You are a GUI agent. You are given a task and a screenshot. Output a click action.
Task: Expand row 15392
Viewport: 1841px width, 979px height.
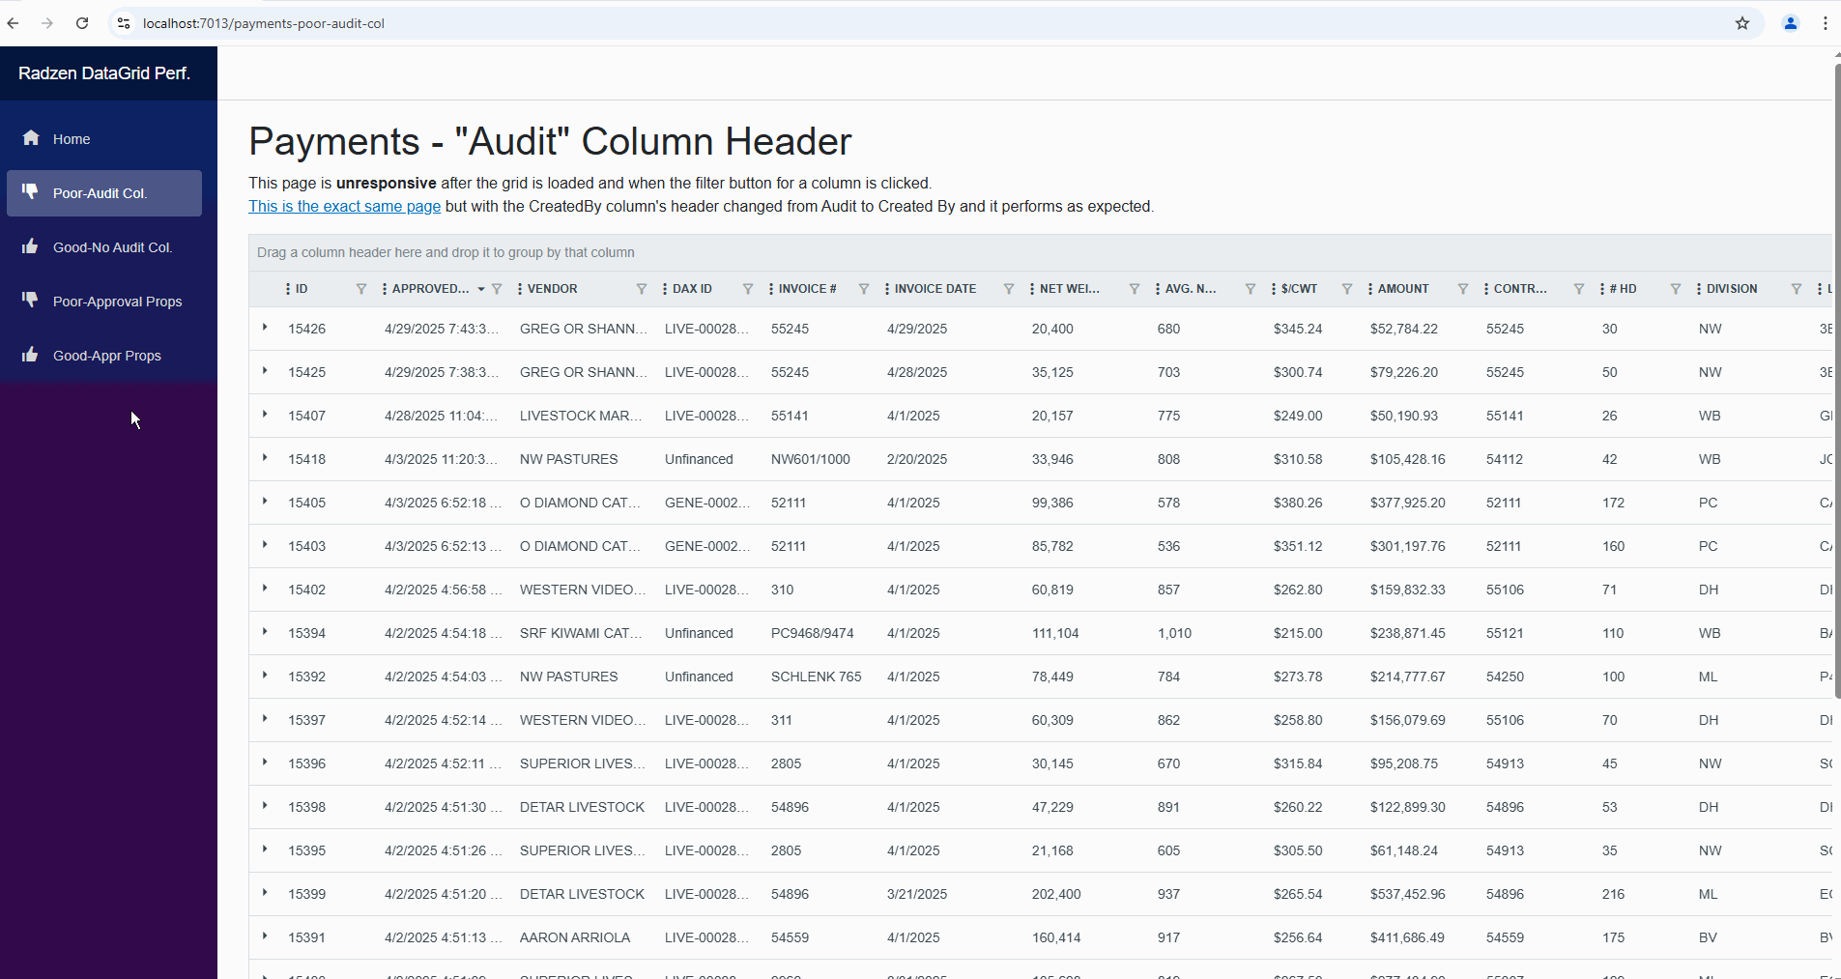[x=265, y=676]
